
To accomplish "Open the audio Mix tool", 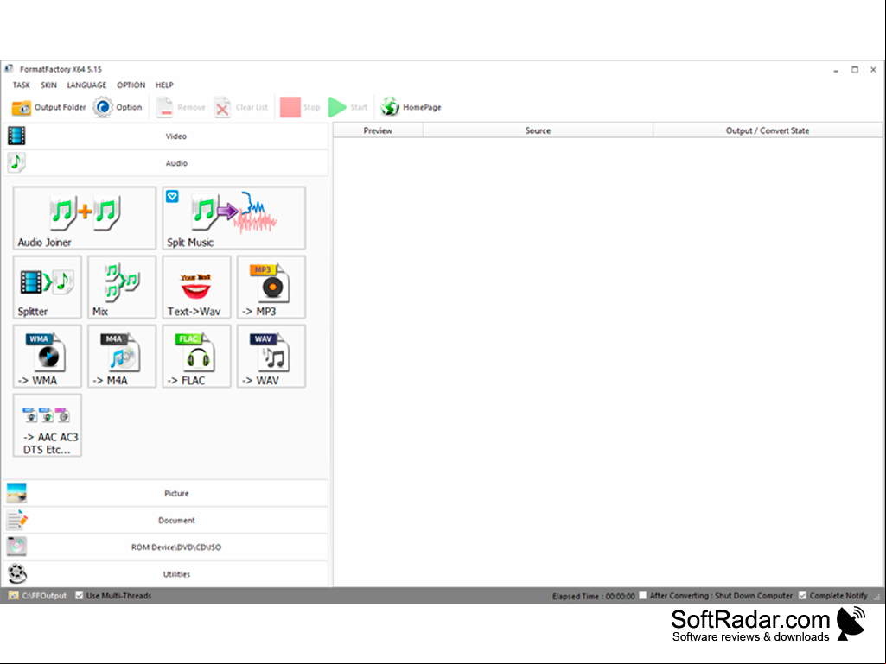I will (122, 287).
